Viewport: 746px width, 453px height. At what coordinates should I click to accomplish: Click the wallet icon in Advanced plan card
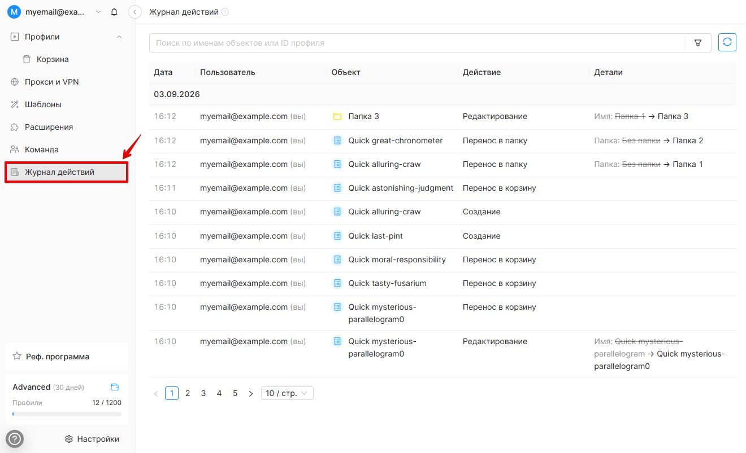tap(115, 387)
